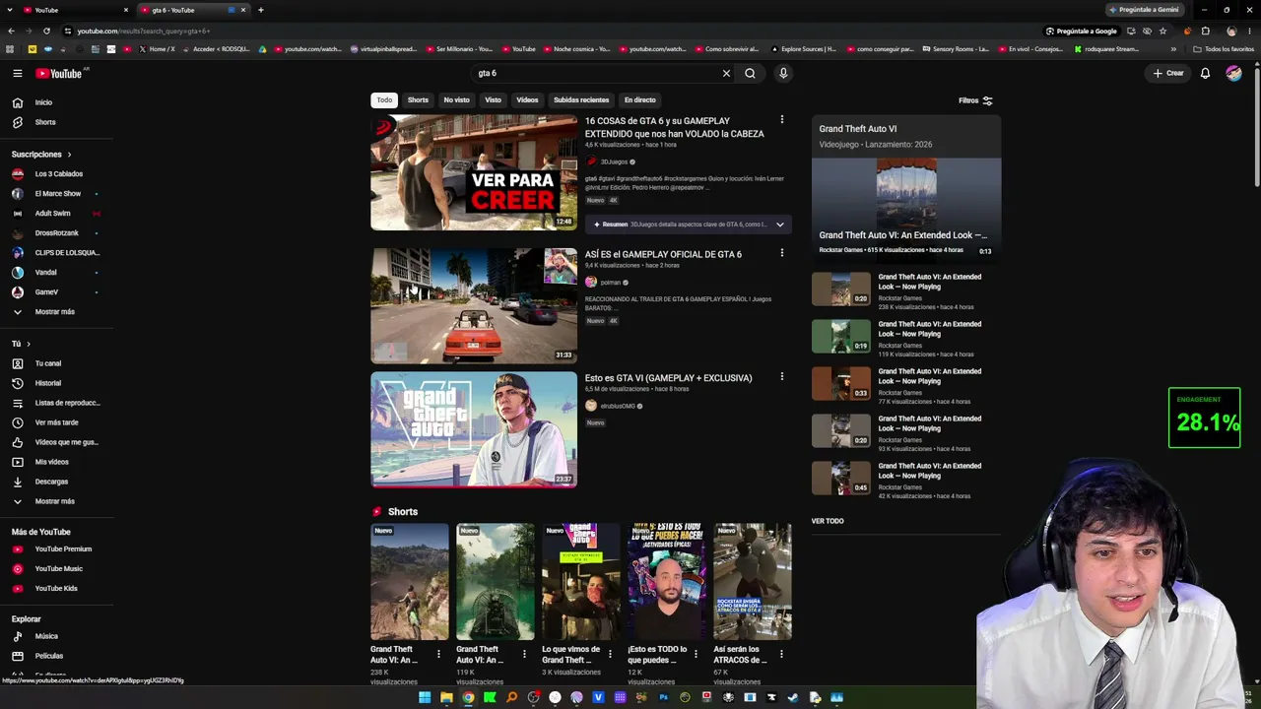Show hidden bookmarks with the » chevron
1261x709 pixels.
pyautogui.click(x=1173, y=49)
